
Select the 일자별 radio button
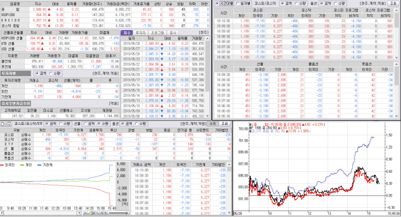point(237,3)
